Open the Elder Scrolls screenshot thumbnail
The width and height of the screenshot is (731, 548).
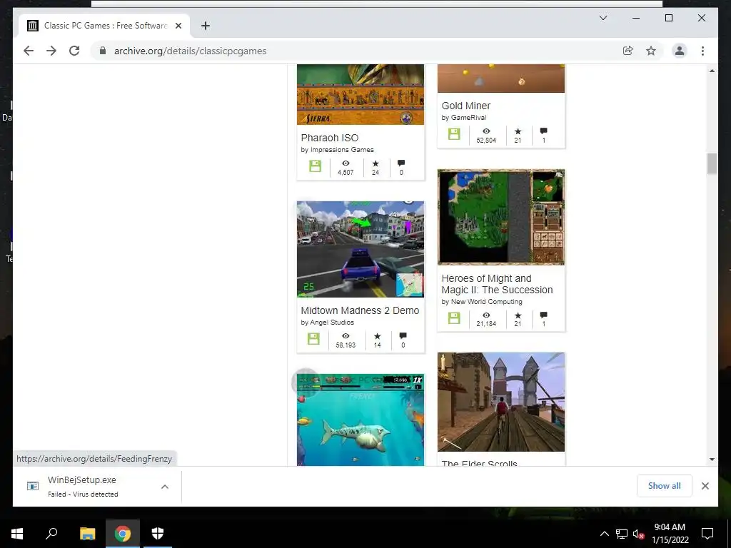tap(500, 402)
